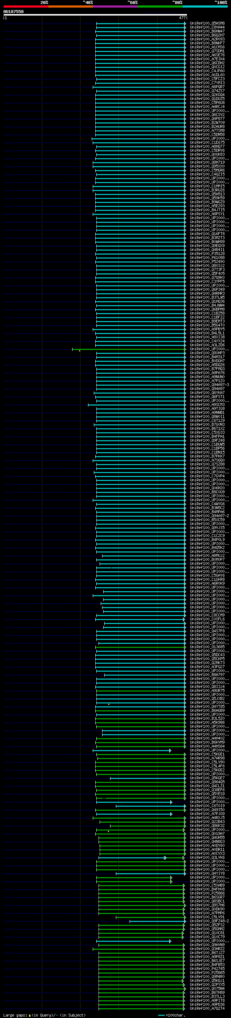Click hit label UniRef100_A4RCJ4
Screen dimensions: 231x1018
pos(207,107)
